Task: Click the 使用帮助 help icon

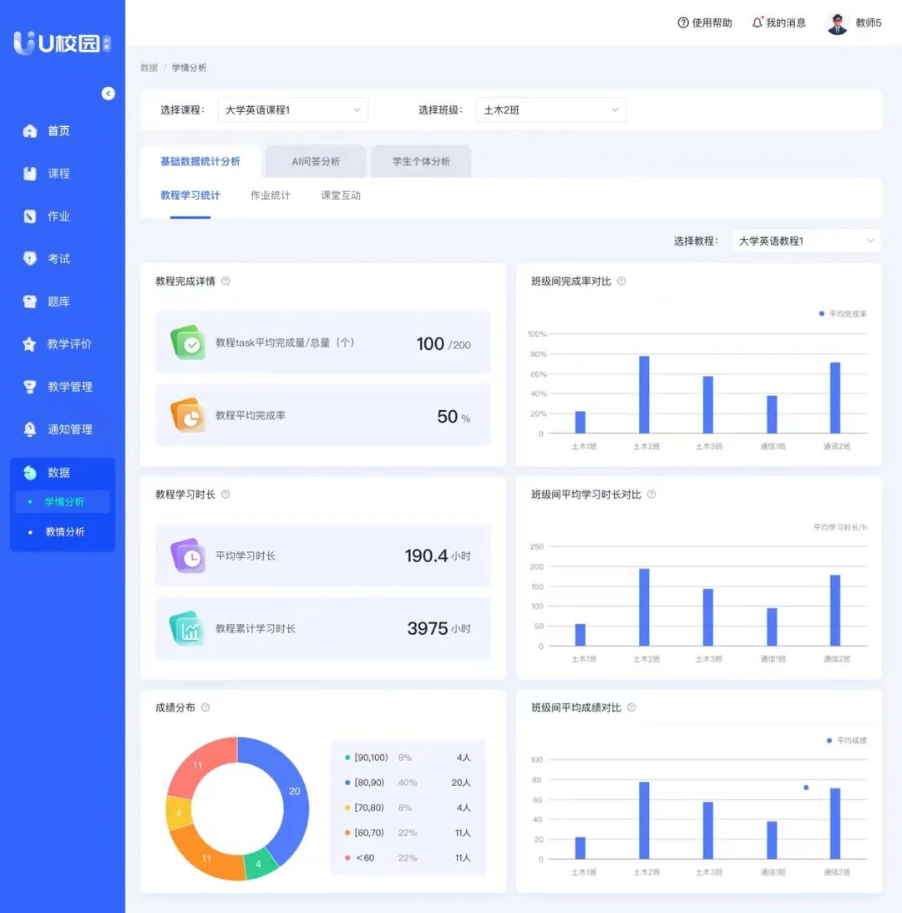Action: pos(683,23)
